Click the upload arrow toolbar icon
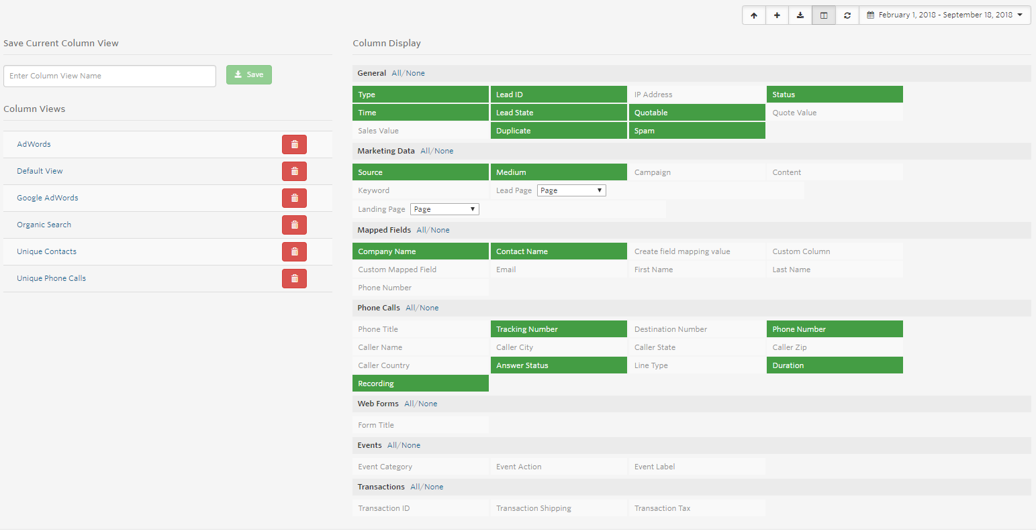 (753, 15)
